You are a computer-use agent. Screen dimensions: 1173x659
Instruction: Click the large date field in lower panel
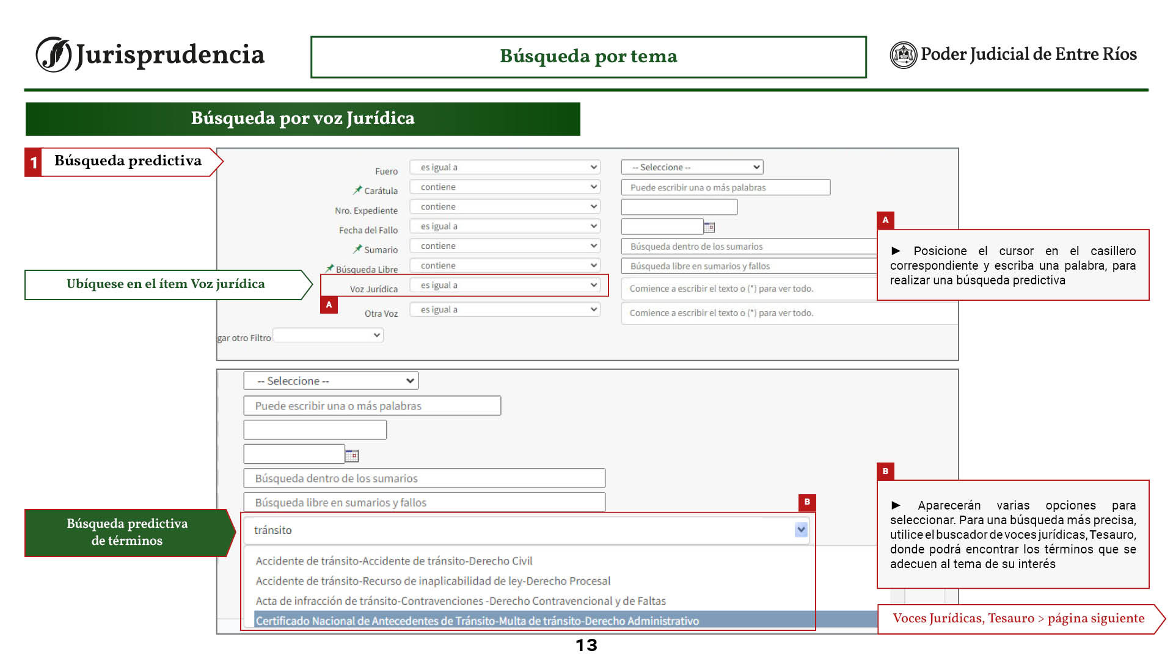click(x=294, y=454)
